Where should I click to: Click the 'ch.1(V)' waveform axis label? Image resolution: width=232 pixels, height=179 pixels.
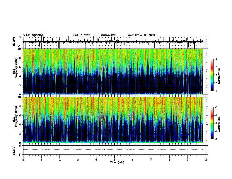[14, 42]
